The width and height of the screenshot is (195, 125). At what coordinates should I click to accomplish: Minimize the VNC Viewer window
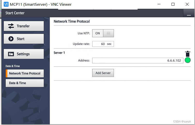[159, 4]
